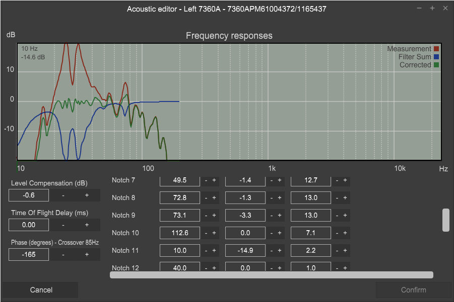The width and height of the screenshot is (454, 302).
Task: Increase Level Compensation with plus button
Action: point(86,195)
